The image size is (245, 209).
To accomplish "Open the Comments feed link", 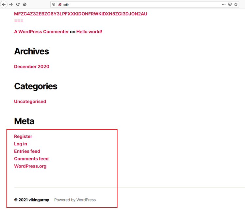I will coord(31,159).
